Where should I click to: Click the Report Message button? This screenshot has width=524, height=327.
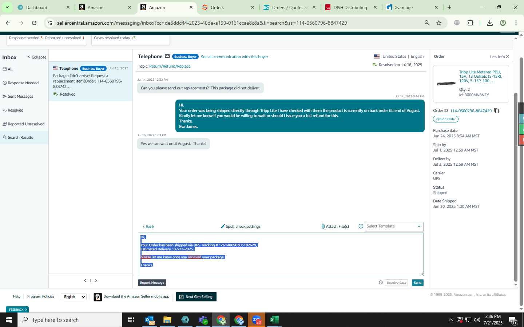click(152, 283)
